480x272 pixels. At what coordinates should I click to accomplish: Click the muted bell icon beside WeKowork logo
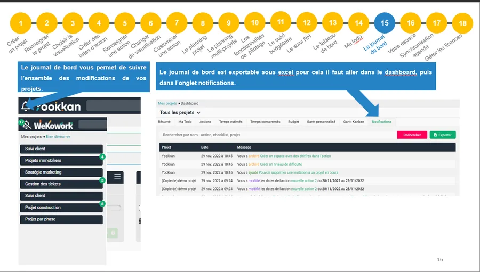point(27,125)
